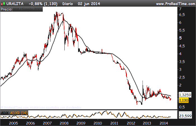The image size is (196, 126).
Task: Select the Precio indicator tab
Action: [x=6, y=9]
